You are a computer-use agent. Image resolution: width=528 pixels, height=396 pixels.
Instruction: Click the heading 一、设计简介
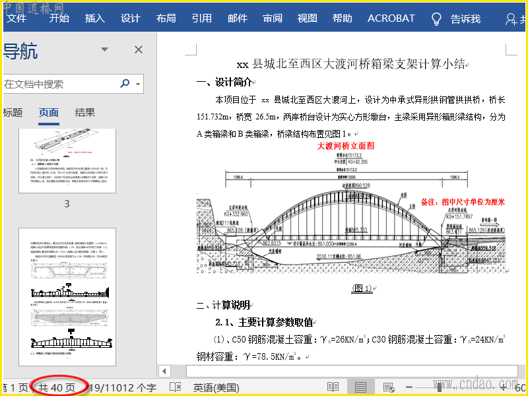(224, 82)
